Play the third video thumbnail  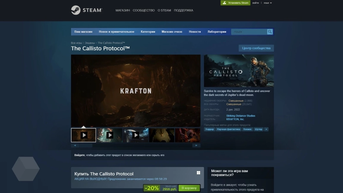tap(136, 135)
